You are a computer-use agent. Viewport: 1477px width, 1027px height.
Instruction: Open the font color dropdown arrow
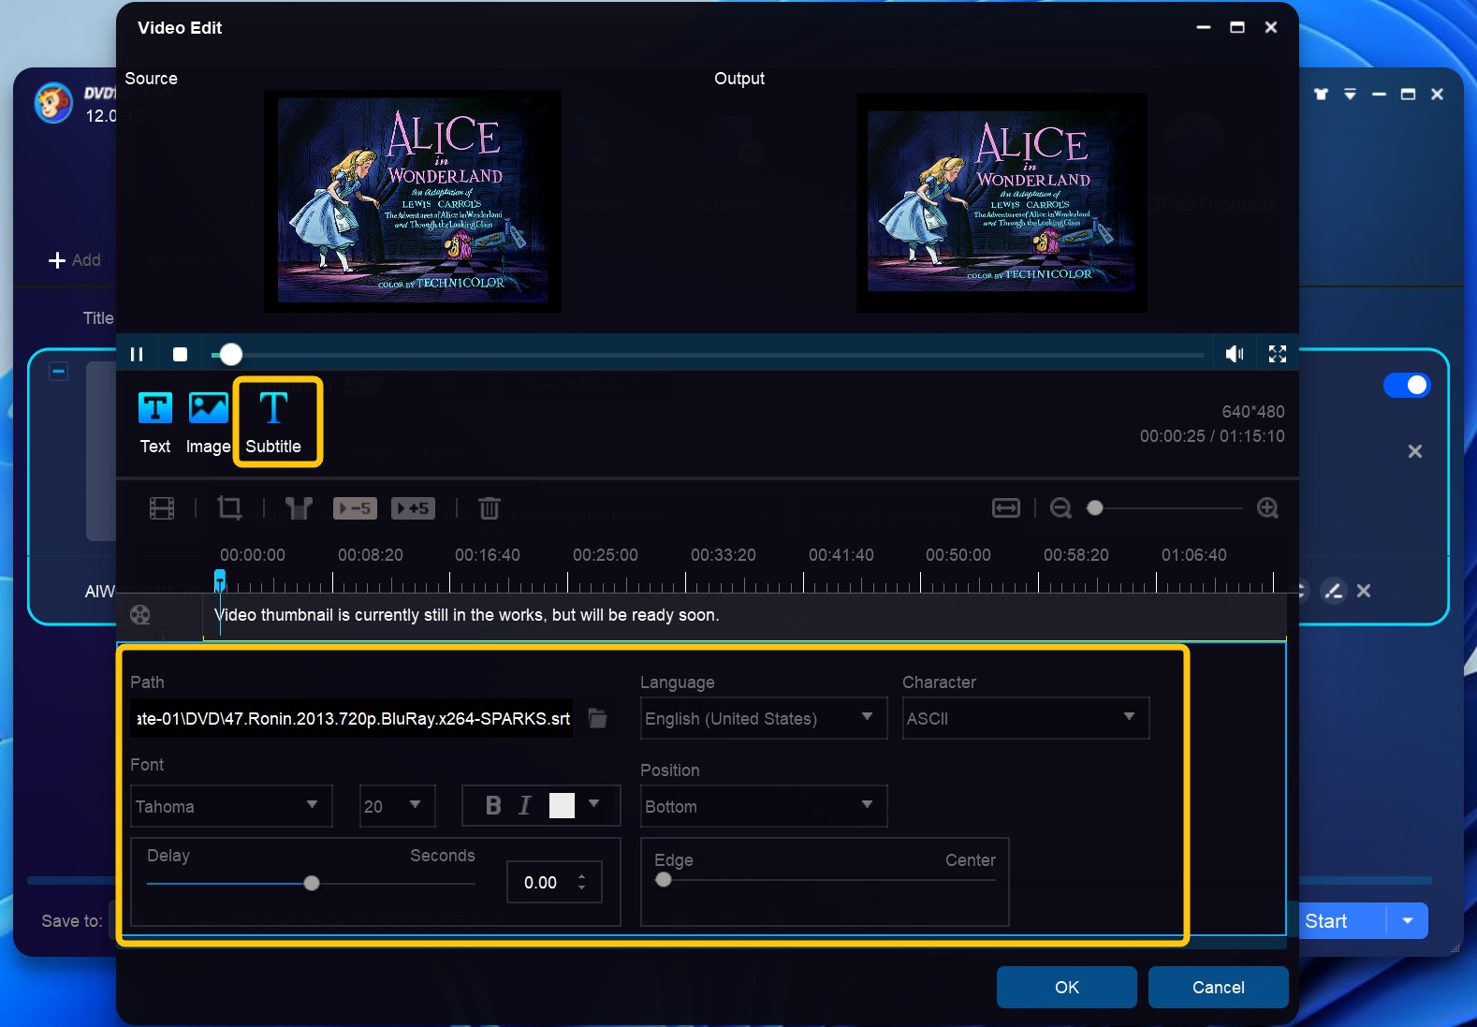pos(593,804)
